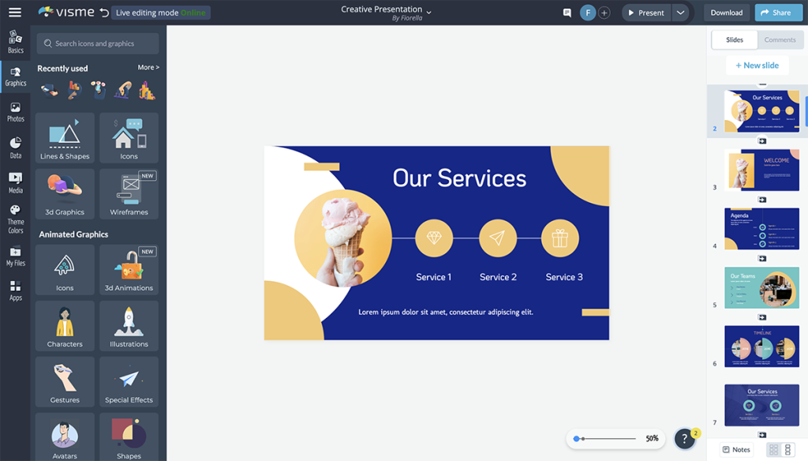808x461 pixels.
Task: Add a new slide
Action: pyautogui.click(x=757, y=66)
